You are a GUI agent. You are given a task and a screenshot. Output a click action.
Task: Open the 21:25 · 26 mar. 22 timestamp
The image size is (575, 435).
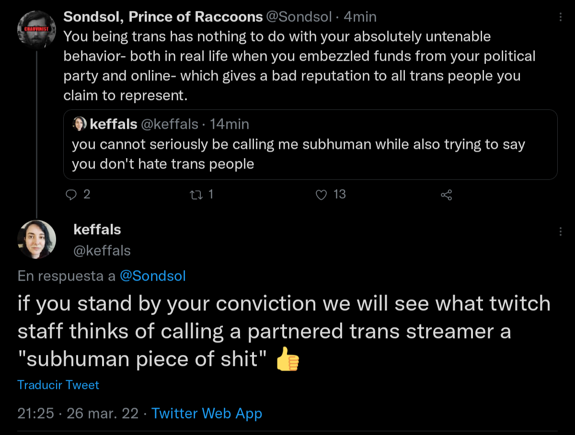coord(78,413)
